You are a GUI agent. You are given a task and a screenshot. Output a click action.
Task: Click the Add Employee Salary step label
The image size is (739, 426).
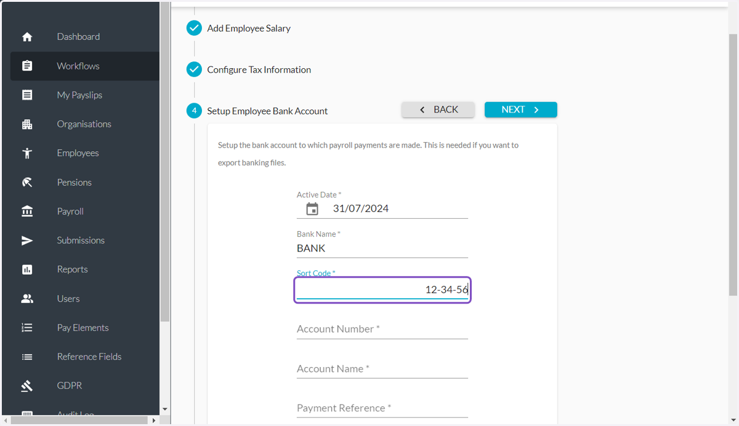pos(249,28)
